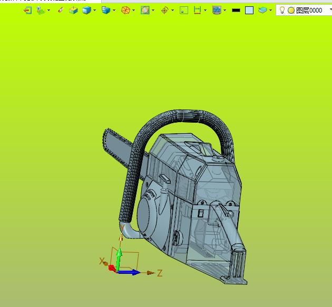Select the blue shaded cube display icon
This screenshot has width=332, height=307.
86,10
